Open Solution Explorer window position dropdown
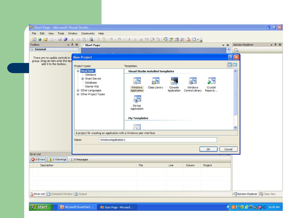This screenshot has height=218, width=290. click(x=271, y=45)
